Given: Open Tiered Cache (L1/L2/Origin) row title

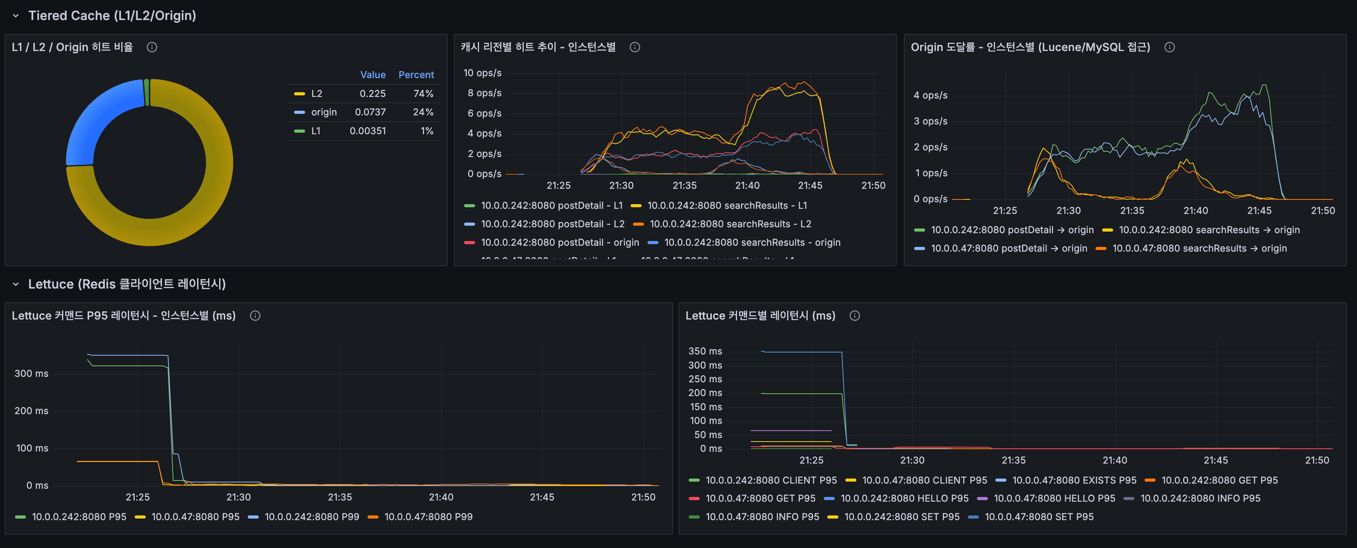Looking at the screenshot, I should 112,16.
